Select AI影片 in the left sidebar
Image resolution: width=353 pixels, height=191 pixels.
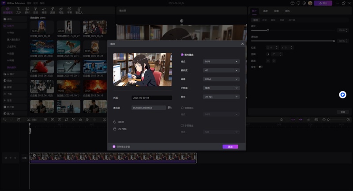click(x=11, y=26)
